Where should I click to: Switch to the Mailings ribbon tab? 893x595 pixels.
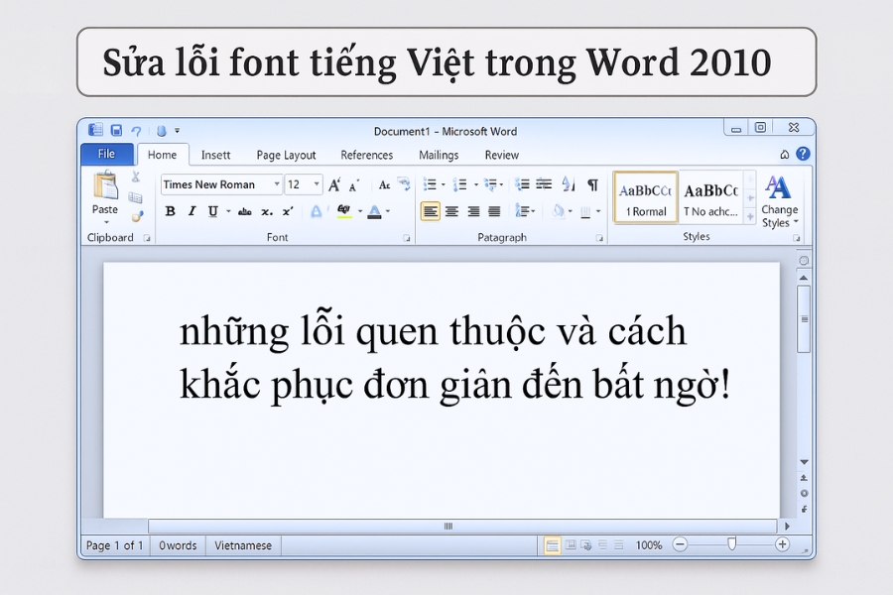(x=438, y=155)
